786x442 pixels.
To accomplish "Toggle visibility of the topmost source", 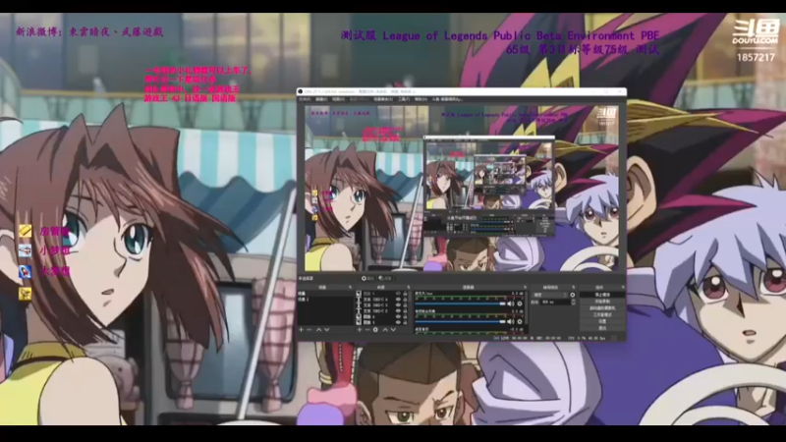I will click(x=399, y=293).
